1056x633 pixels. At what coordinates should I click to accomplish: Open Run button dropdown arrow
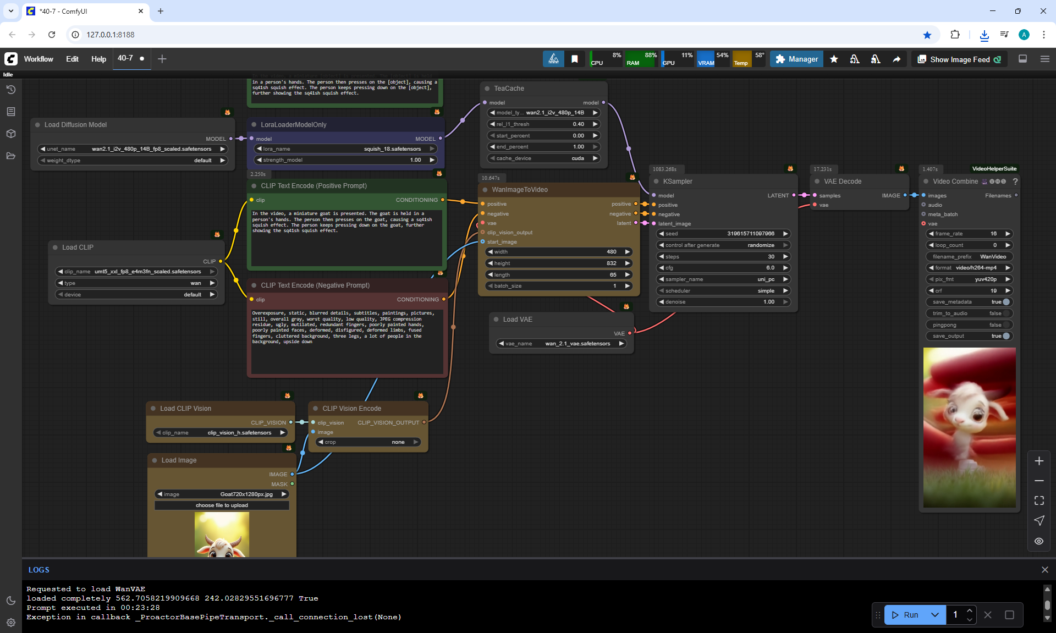[x=934, y=615]
